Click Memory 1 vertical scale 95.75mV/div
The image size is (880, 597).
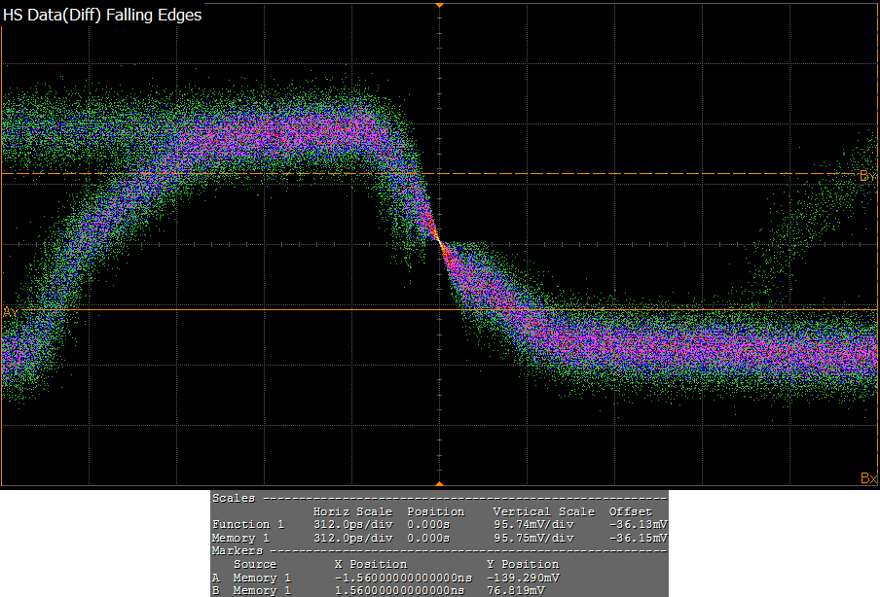pos(533,538)
